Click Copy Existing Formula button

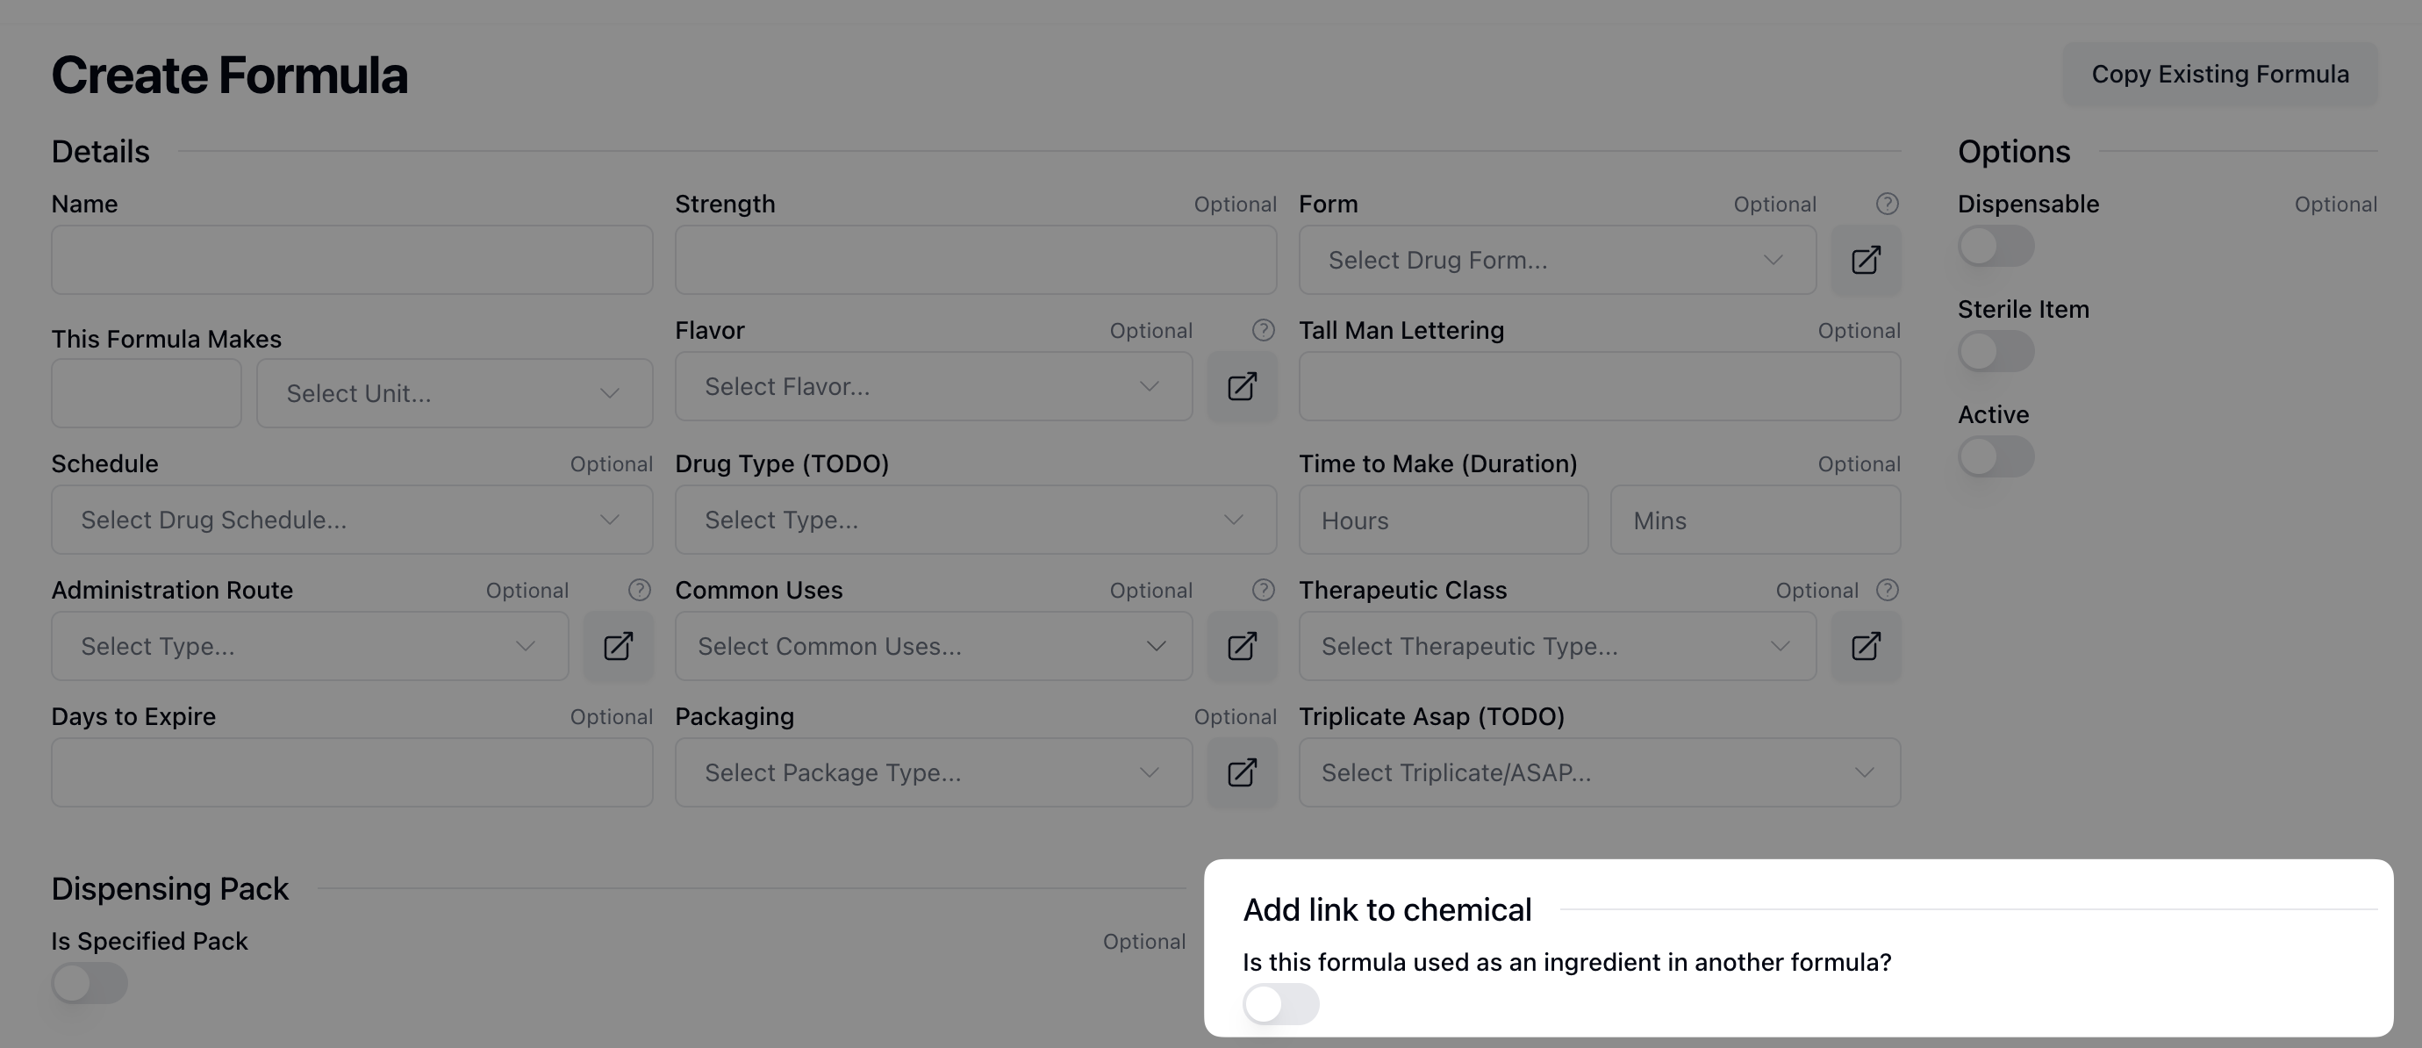click(2219, 75)
